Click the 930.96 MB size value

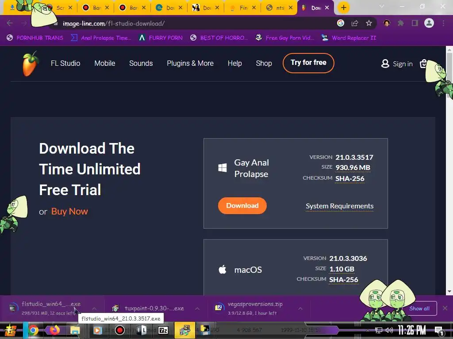tap(353, 167)
